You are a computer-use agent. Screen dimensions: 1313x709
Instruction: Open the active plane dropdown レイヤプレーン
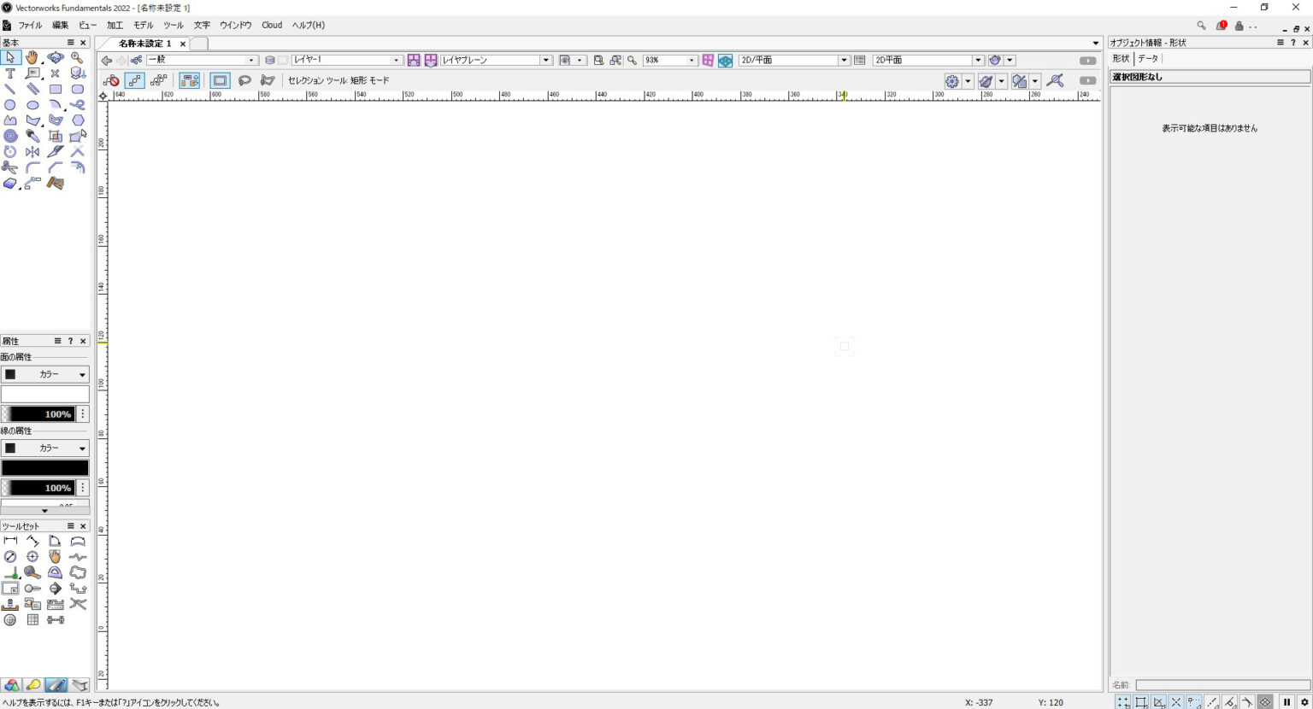(x=496, y=60)
